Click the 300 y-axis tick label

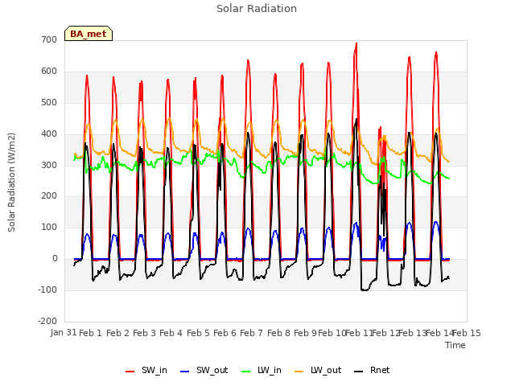[x=49, y=165]
